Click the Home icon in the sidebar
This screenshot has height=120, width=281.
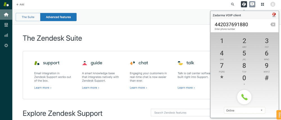(6, 15)
